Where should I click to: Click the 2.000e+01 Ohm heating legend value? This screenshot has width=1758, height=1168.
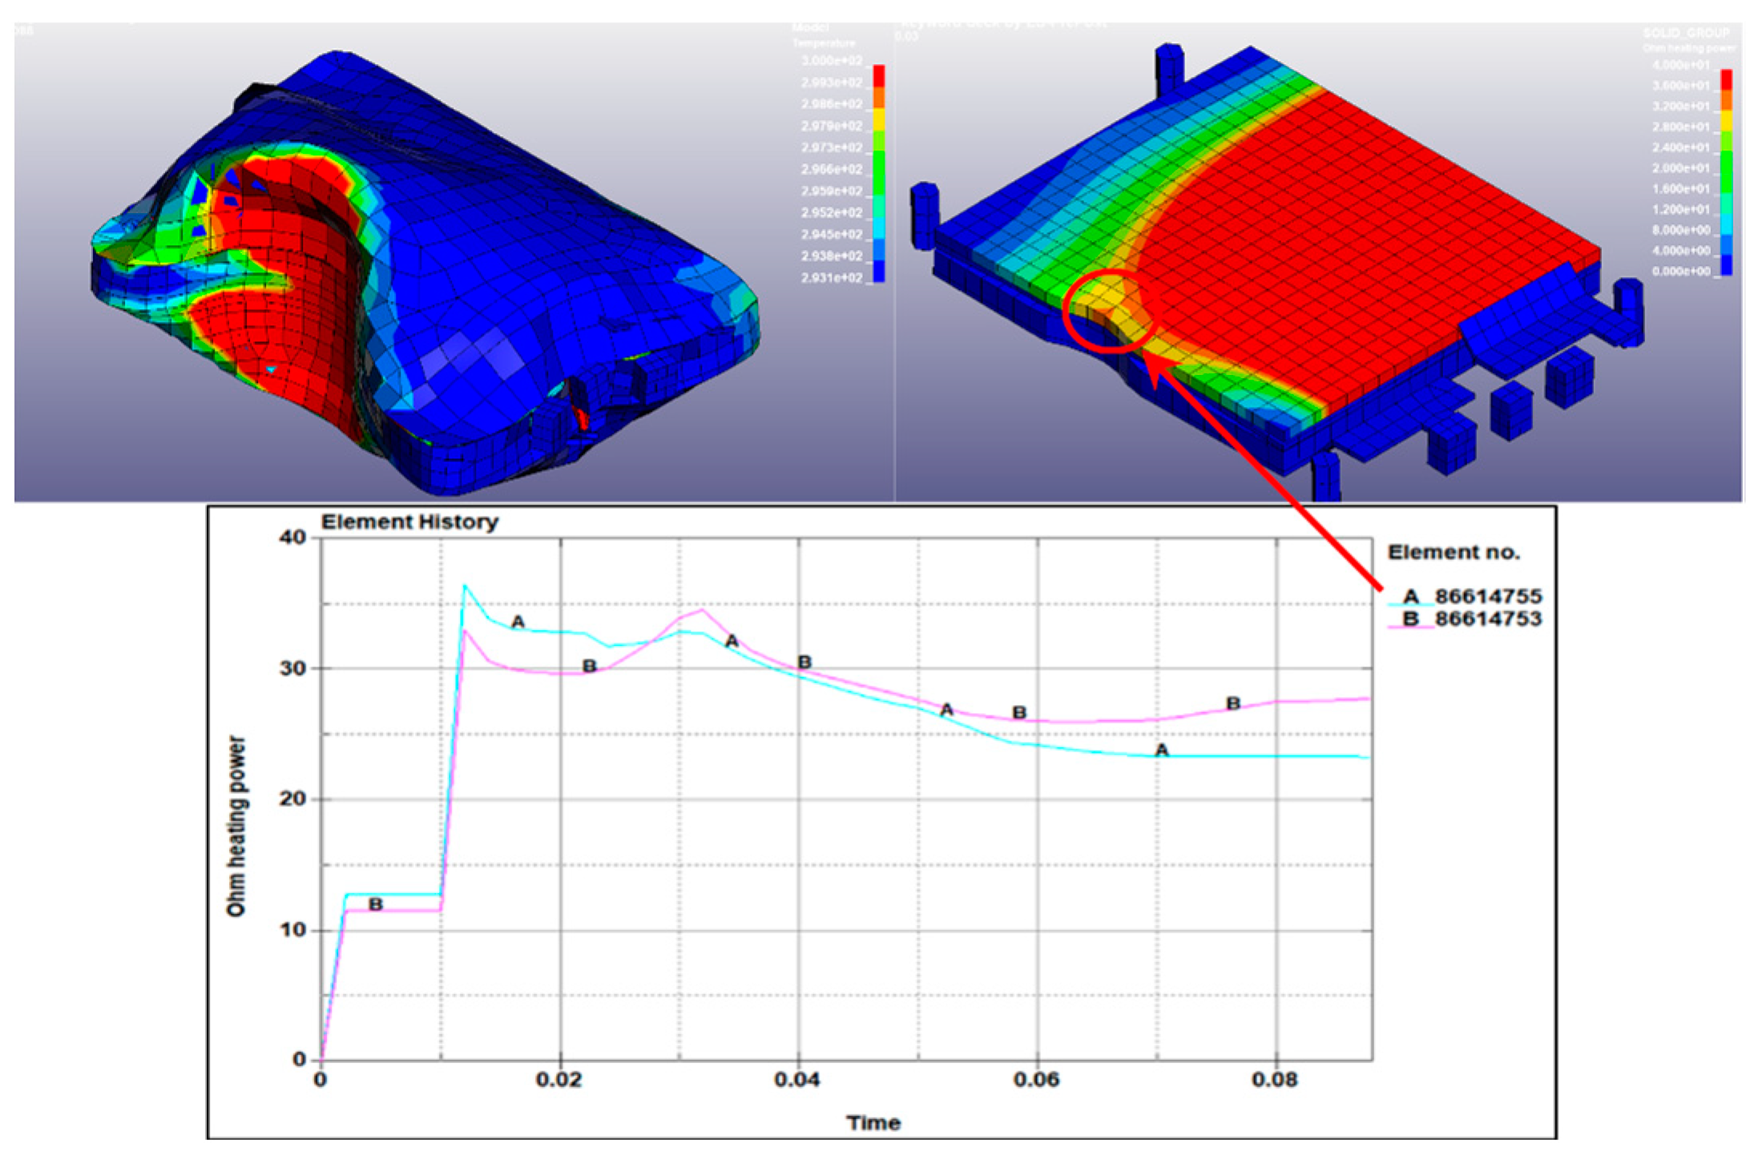point(1681,169)
